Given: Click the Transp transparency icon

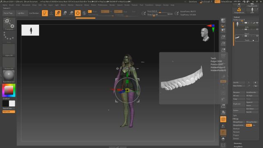Looking at the screenshot, I should [223, 126].
